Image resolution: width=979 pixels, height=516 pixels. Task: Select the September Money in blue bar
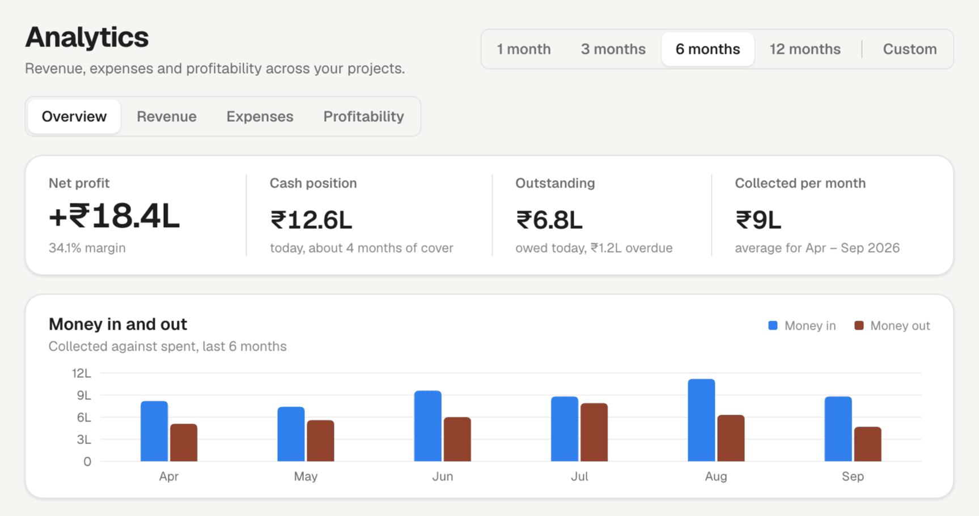pos(838,429)
